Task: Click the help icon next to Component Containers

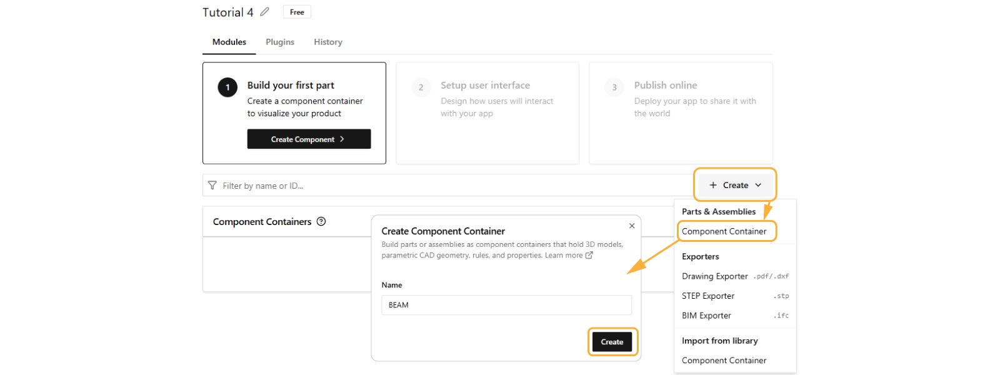Action: pyautogui.click(x=321, y=221)
